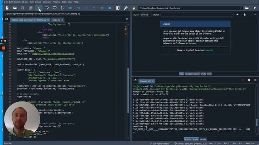Run file with the green play button
259x145 pixels.
click(x=39, y=8)
